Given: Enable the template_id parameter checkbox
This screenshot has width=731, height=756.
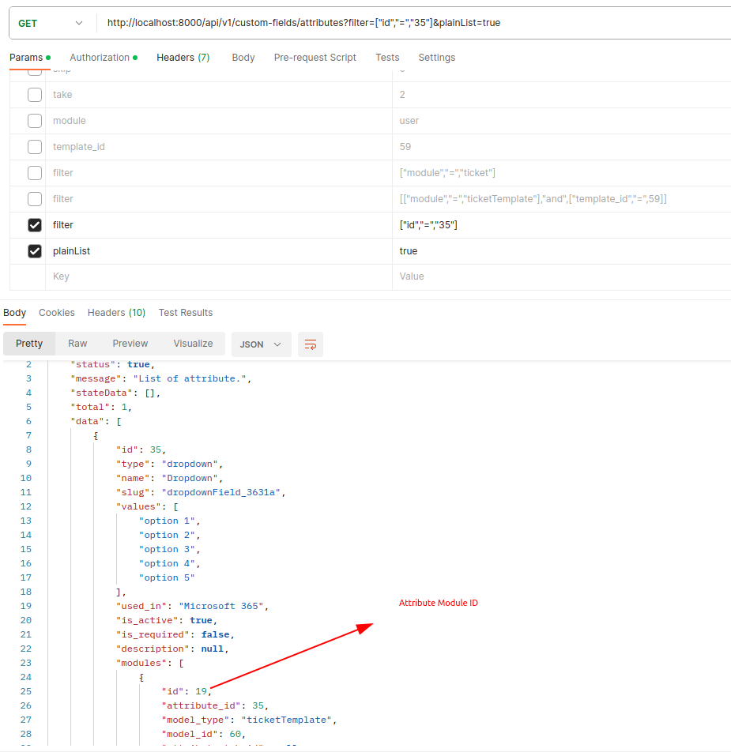Looking at the screenshot, I should [x=35, y=147].
